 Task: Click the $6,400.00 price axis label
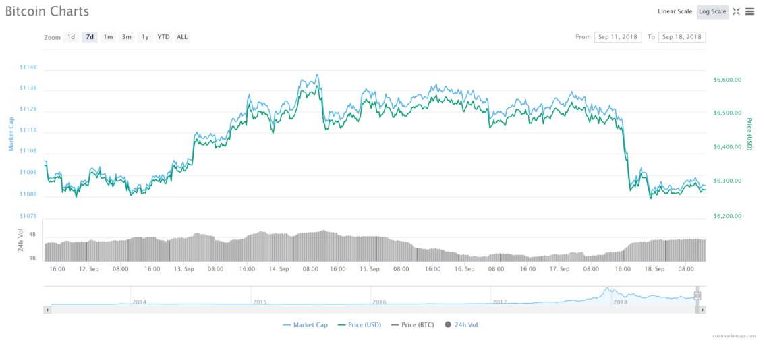coord(727,146)
